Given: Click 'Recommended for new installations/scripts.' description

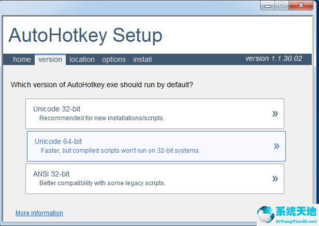Looking at the screenshot, I should pos(102,118).
